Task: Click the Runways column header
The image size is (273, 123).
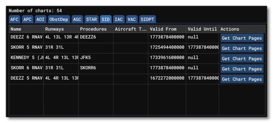Action: (x=61, y=29)
